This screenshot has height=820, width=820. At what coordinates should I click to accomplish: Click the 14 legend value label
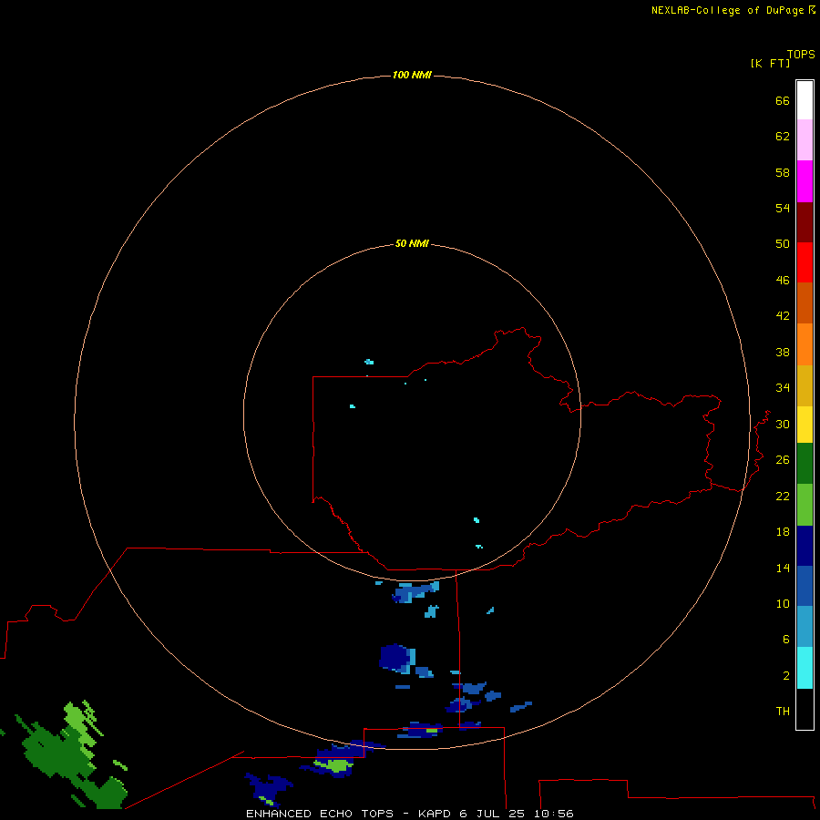(783, 568)
